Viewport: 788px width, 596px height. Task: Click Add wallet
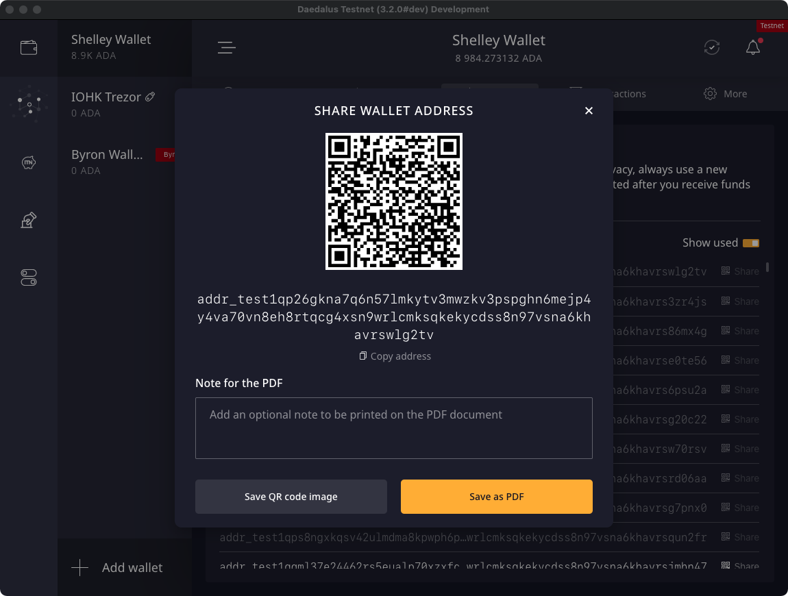point(118,567)
